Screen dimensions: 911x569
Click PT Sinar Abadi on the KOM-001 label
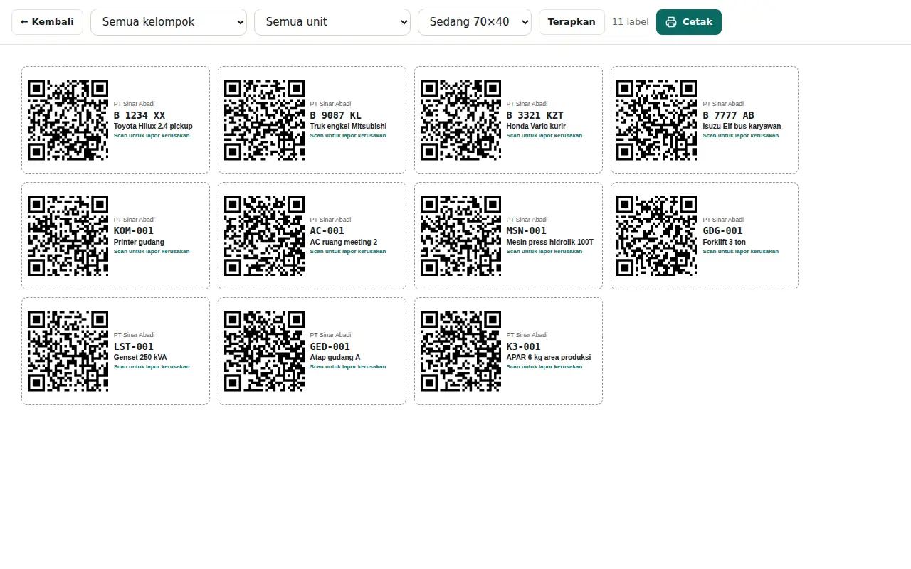(x=134, y=220)
